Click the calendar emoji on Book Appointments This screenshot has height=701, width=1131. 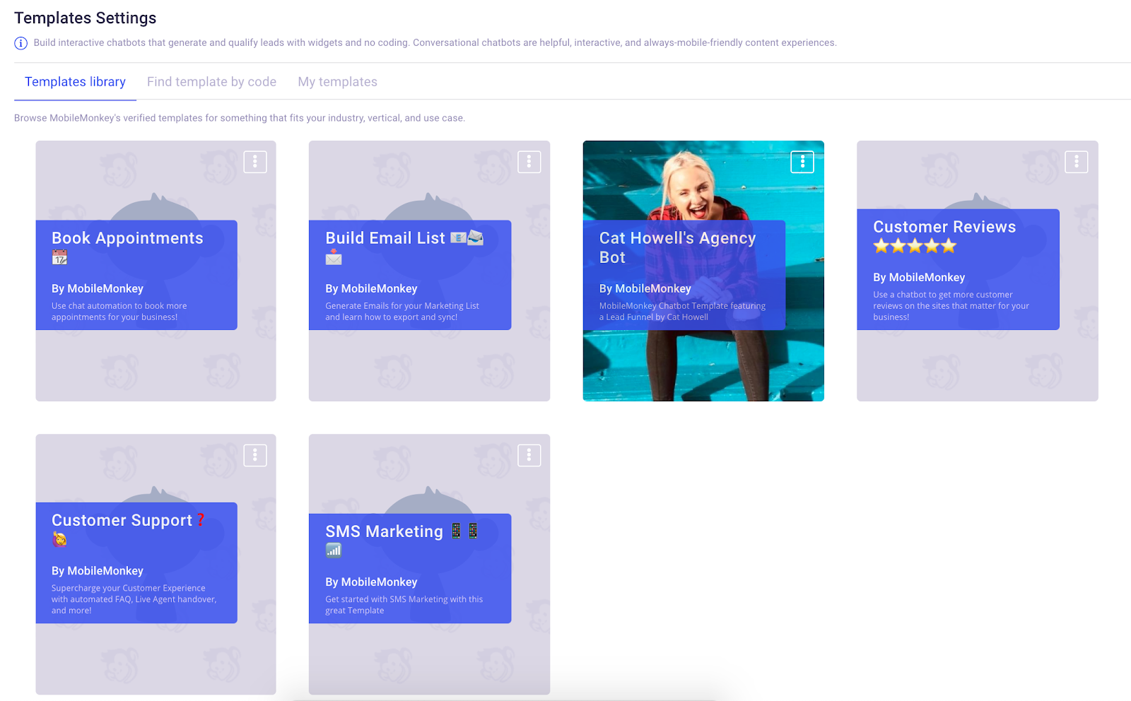(60, 257)
